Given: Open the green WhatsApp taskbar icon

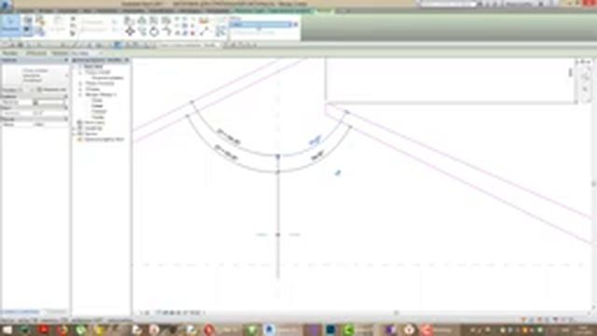Looking at the screenshot, I should click(80, 329).
